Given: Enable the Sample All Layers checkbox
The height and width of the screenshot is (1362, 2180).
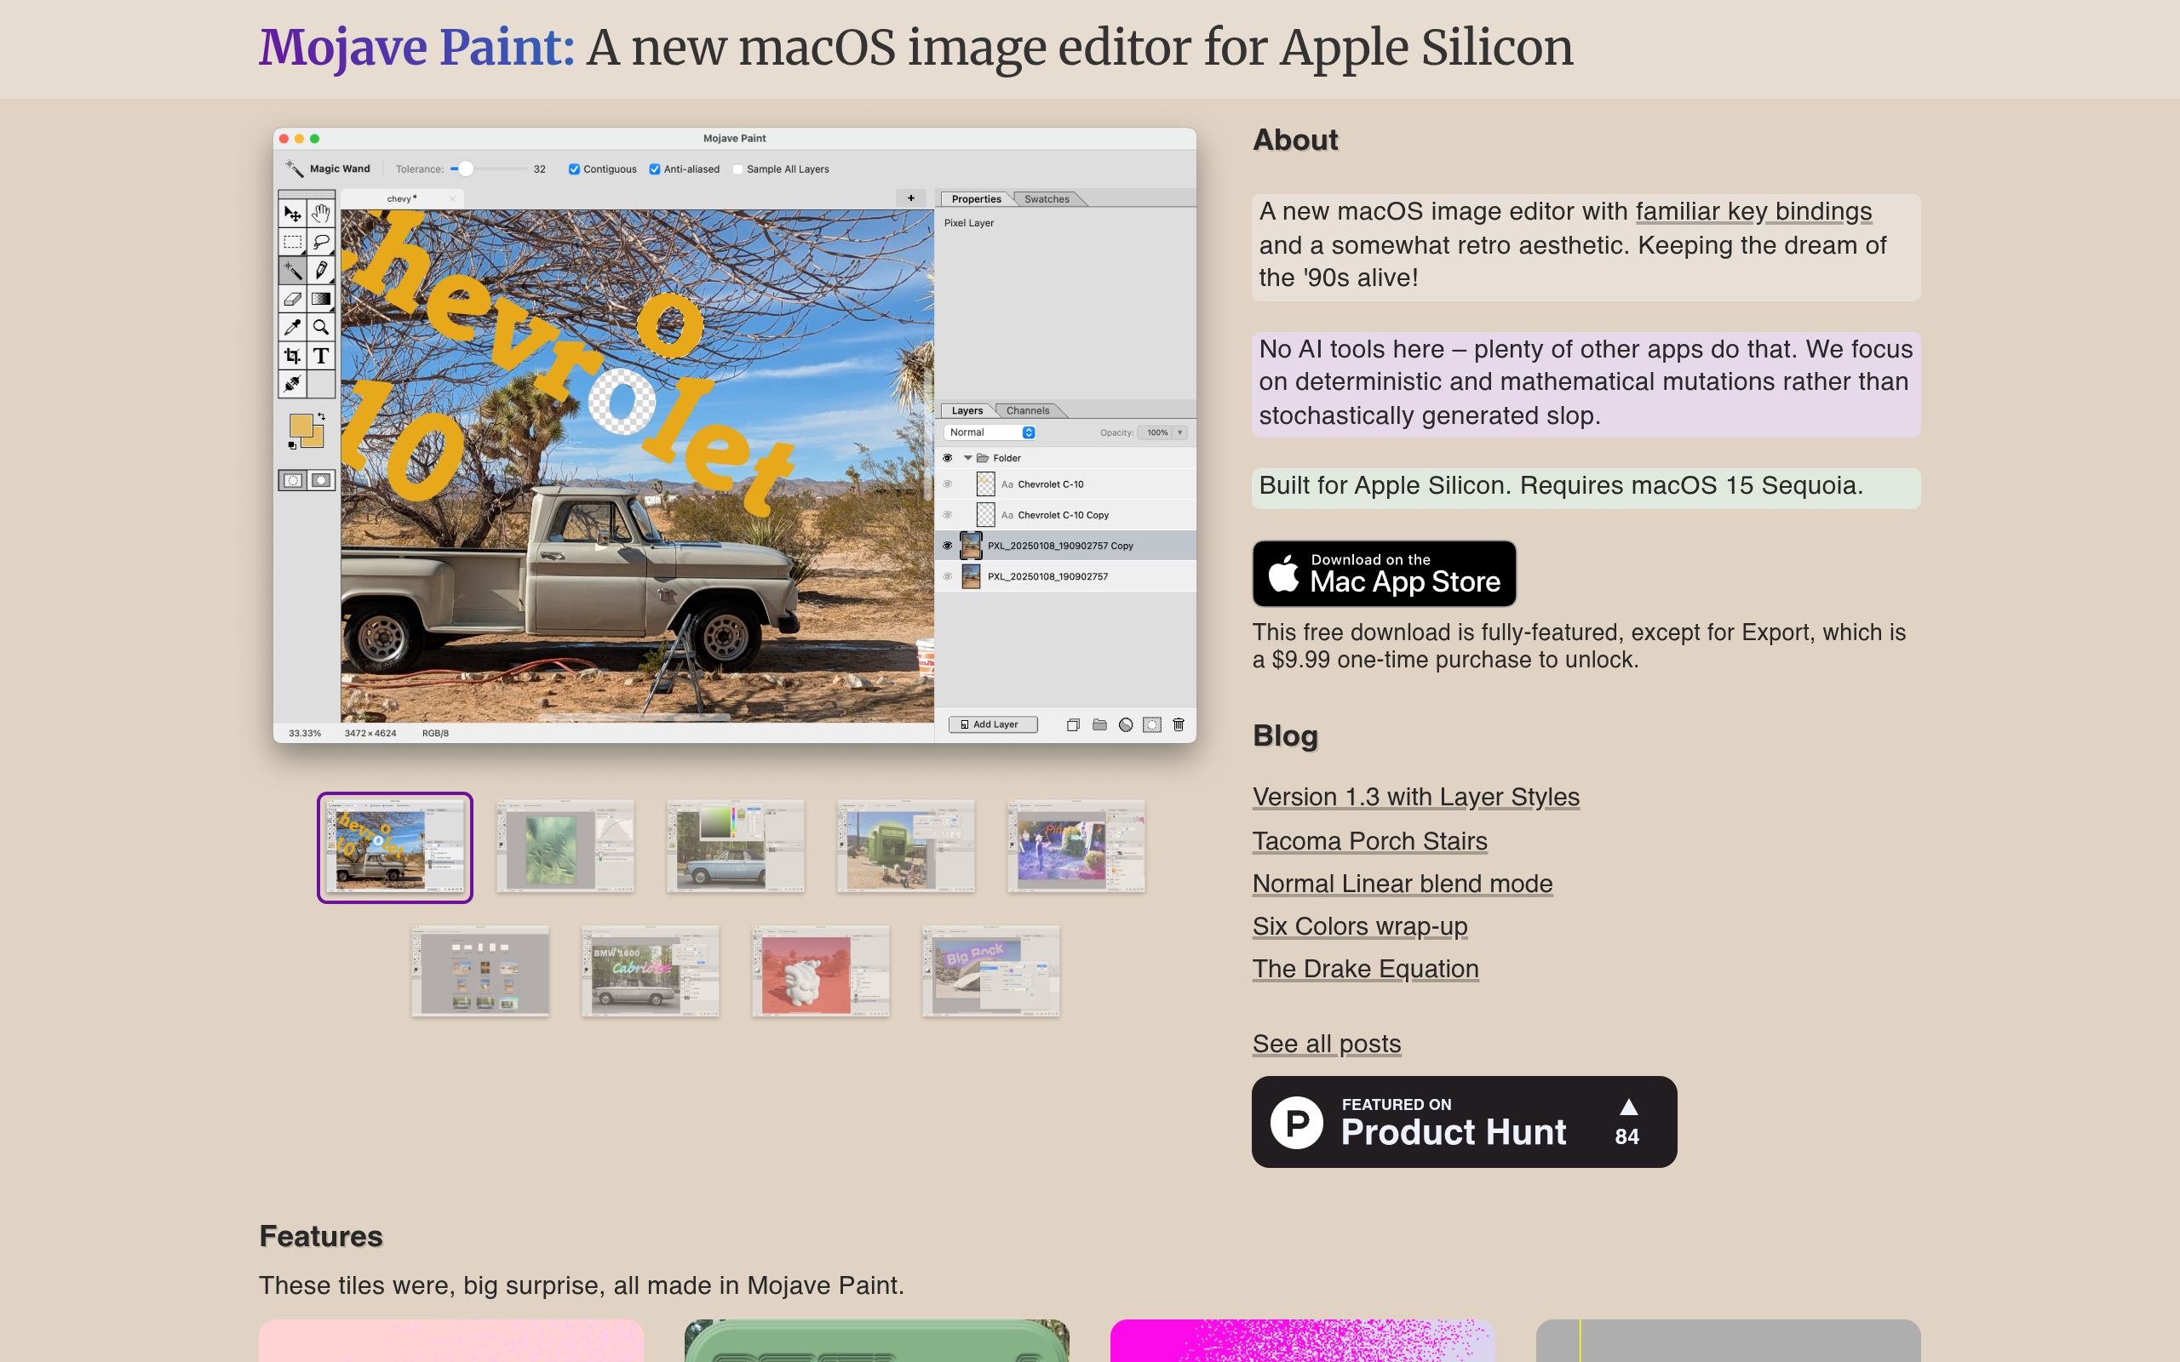Looking at the screenshot, I should coord(737,169).
